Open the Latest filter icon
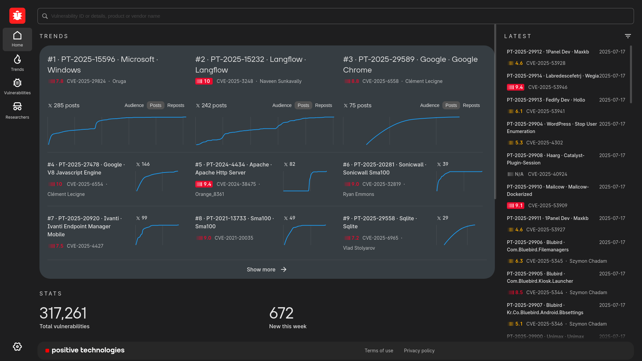Screen dimensions: 642x361 (x=628, y=36)
